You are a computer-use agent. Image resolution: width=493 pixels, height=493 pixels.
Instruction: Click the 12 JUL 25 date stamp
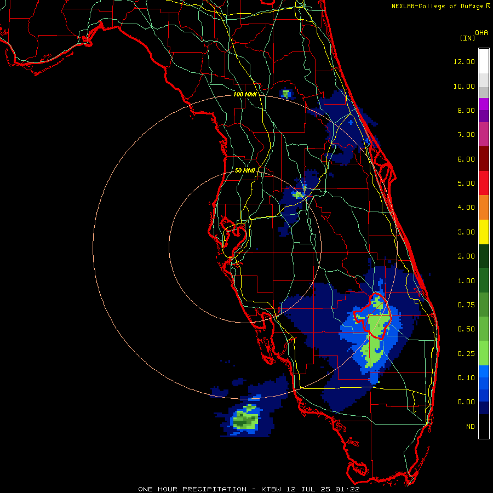pyautogui.click(x=308, y=489)
